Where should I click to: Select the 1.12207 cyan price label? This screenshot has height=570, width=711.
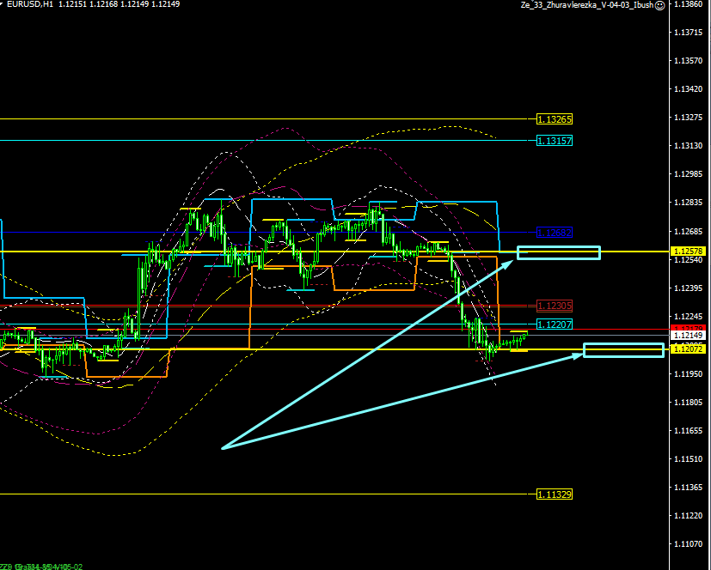[554, 324]
